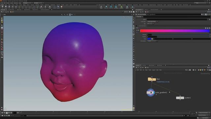Click the render flipbook icon at viewport bottom right
This screenshot has width=211, height=119.
point(134,110)
